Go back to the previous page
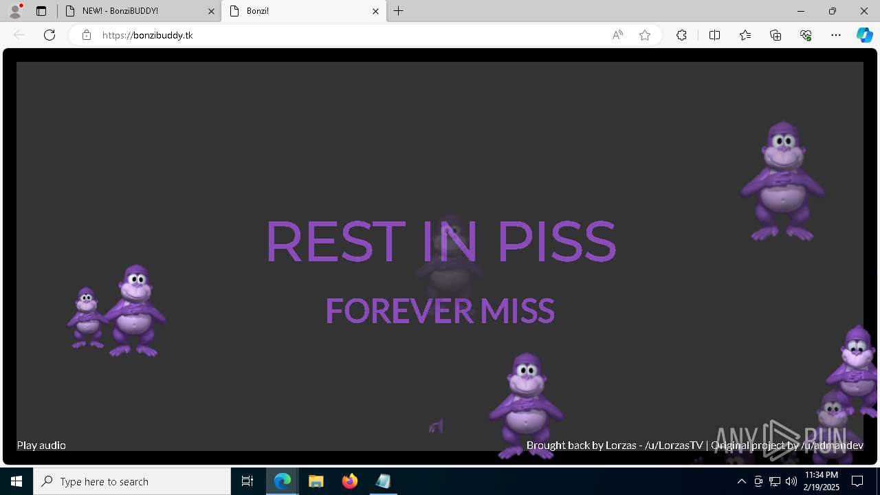The width and height of the screenshot is (880, 495). pyautogui.click(x=19, y=35)
